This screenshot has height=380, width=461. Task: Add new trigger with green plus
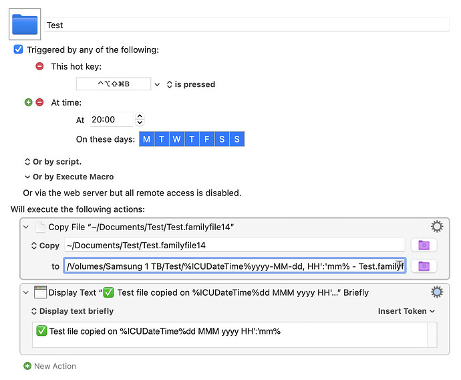pyautogui.click(x=28, y=102)
